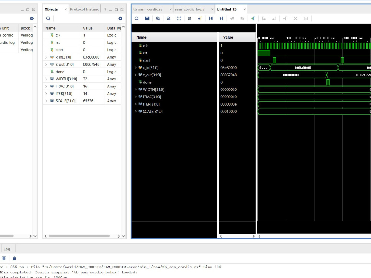Expand WIDTH[31:0] in waveform names
371x278 pixels.
pos(135,90)
